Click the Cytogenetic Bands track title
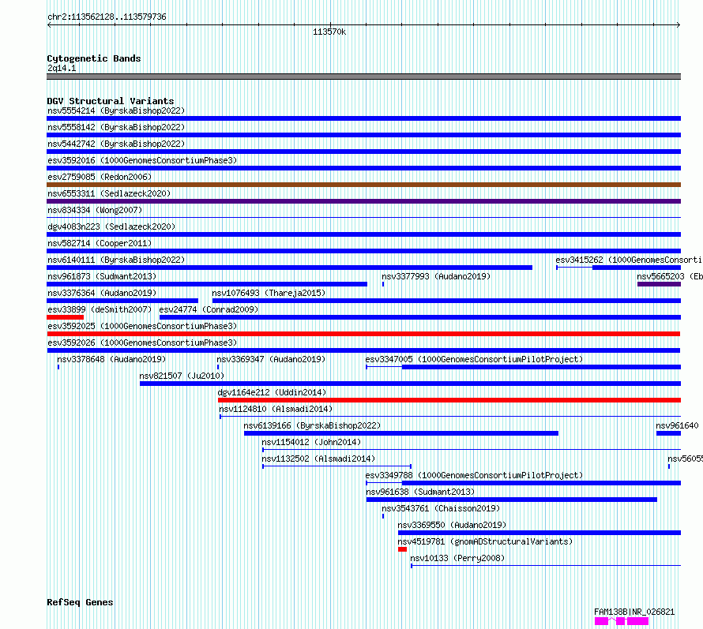Screen dimensions: 703x629 [x=94, y=58]
